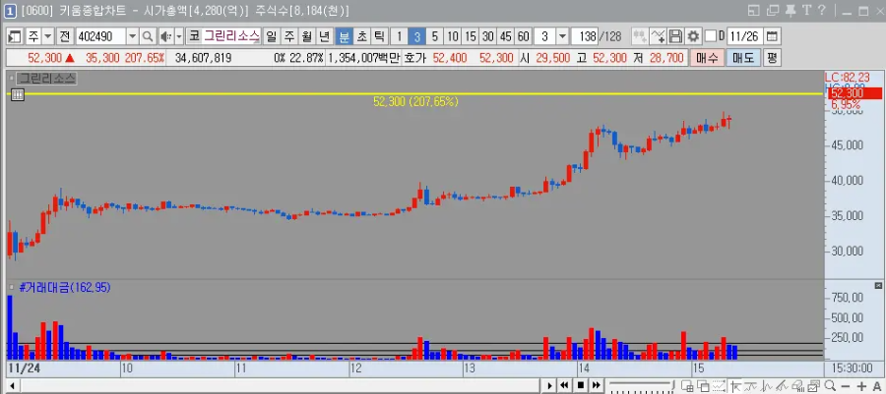Set interval to 3 minutes
Screen dimensions: 886x394
tap(416, 36)
